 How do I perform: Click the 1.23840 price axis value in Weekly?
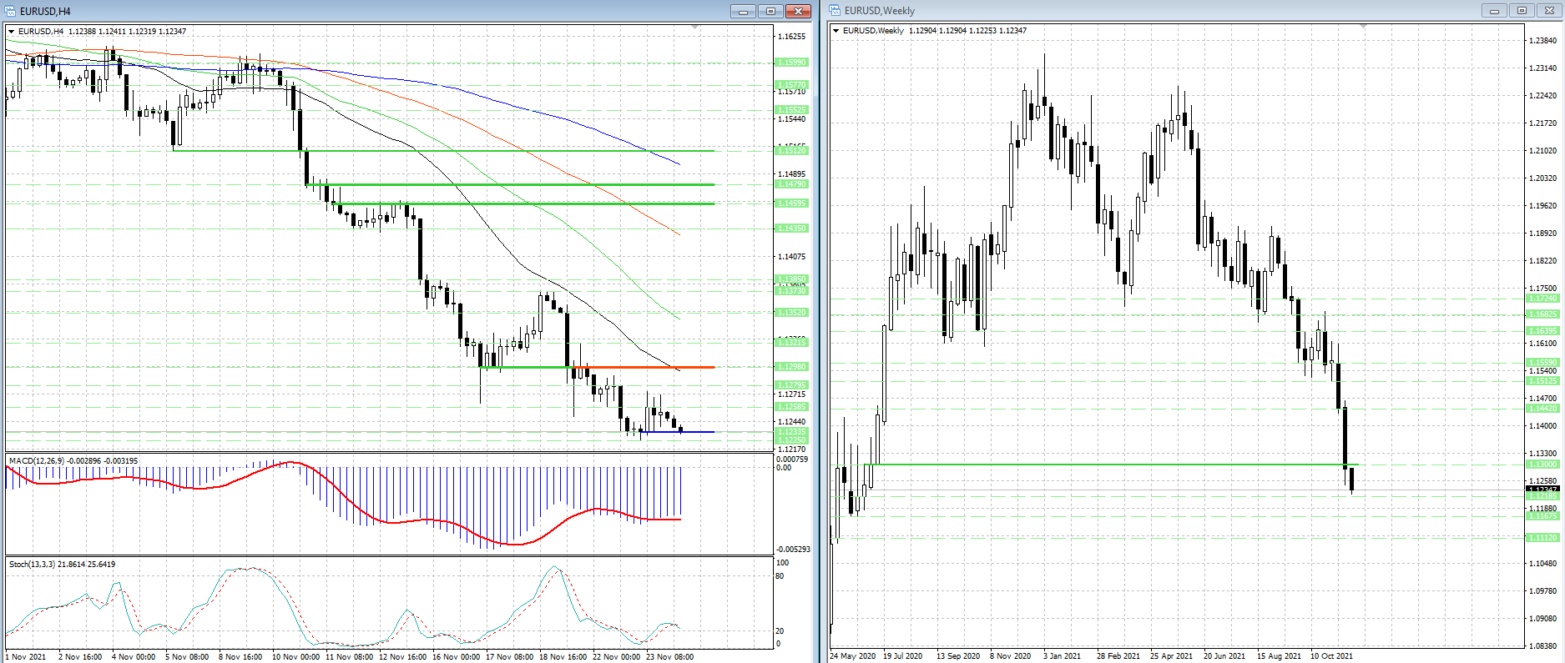coord(1542,40)
